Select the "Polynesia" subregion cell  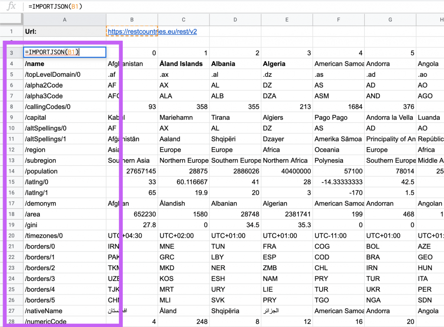click(338, 160)
